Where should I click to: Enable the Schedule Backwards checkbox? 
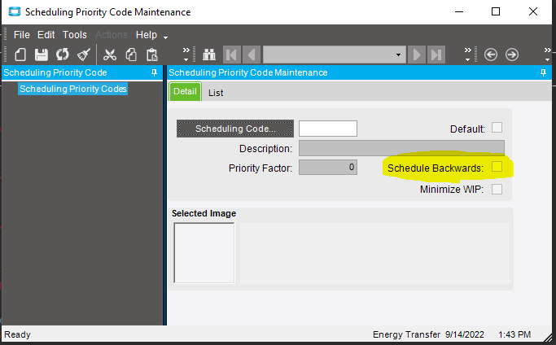497,167
